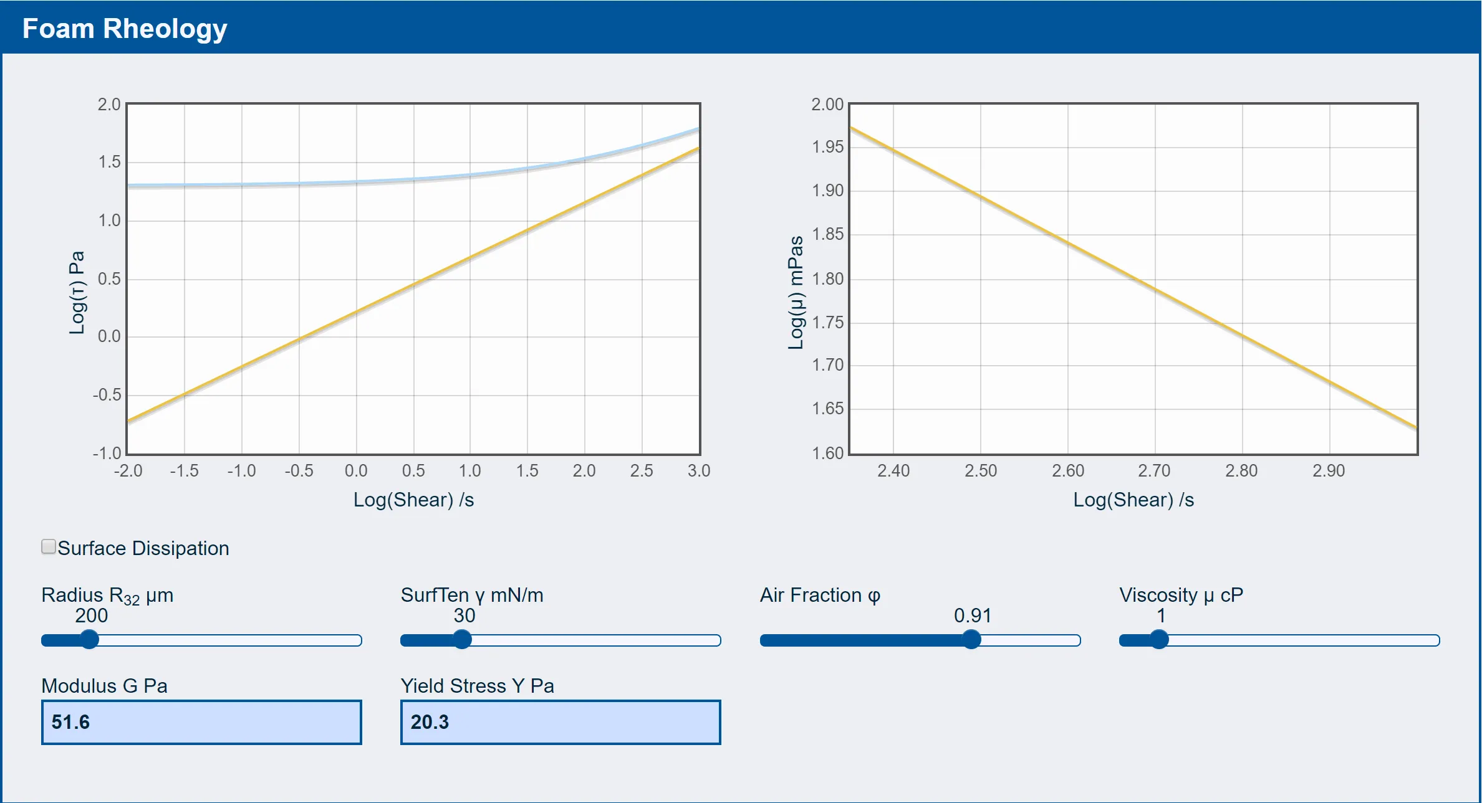Click the right chart's Log(Shear) /s label
1482x803 pixels.
tap(1133, 500)
